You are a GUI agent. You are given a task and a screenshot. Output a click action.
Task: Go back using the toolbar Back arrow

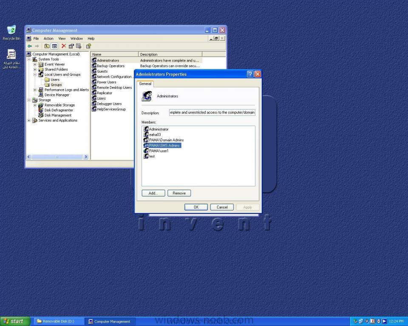(30, 46)
